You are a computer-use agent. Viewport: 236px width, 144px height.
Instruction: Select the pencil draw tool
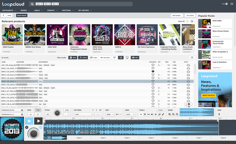click(163, 114)
